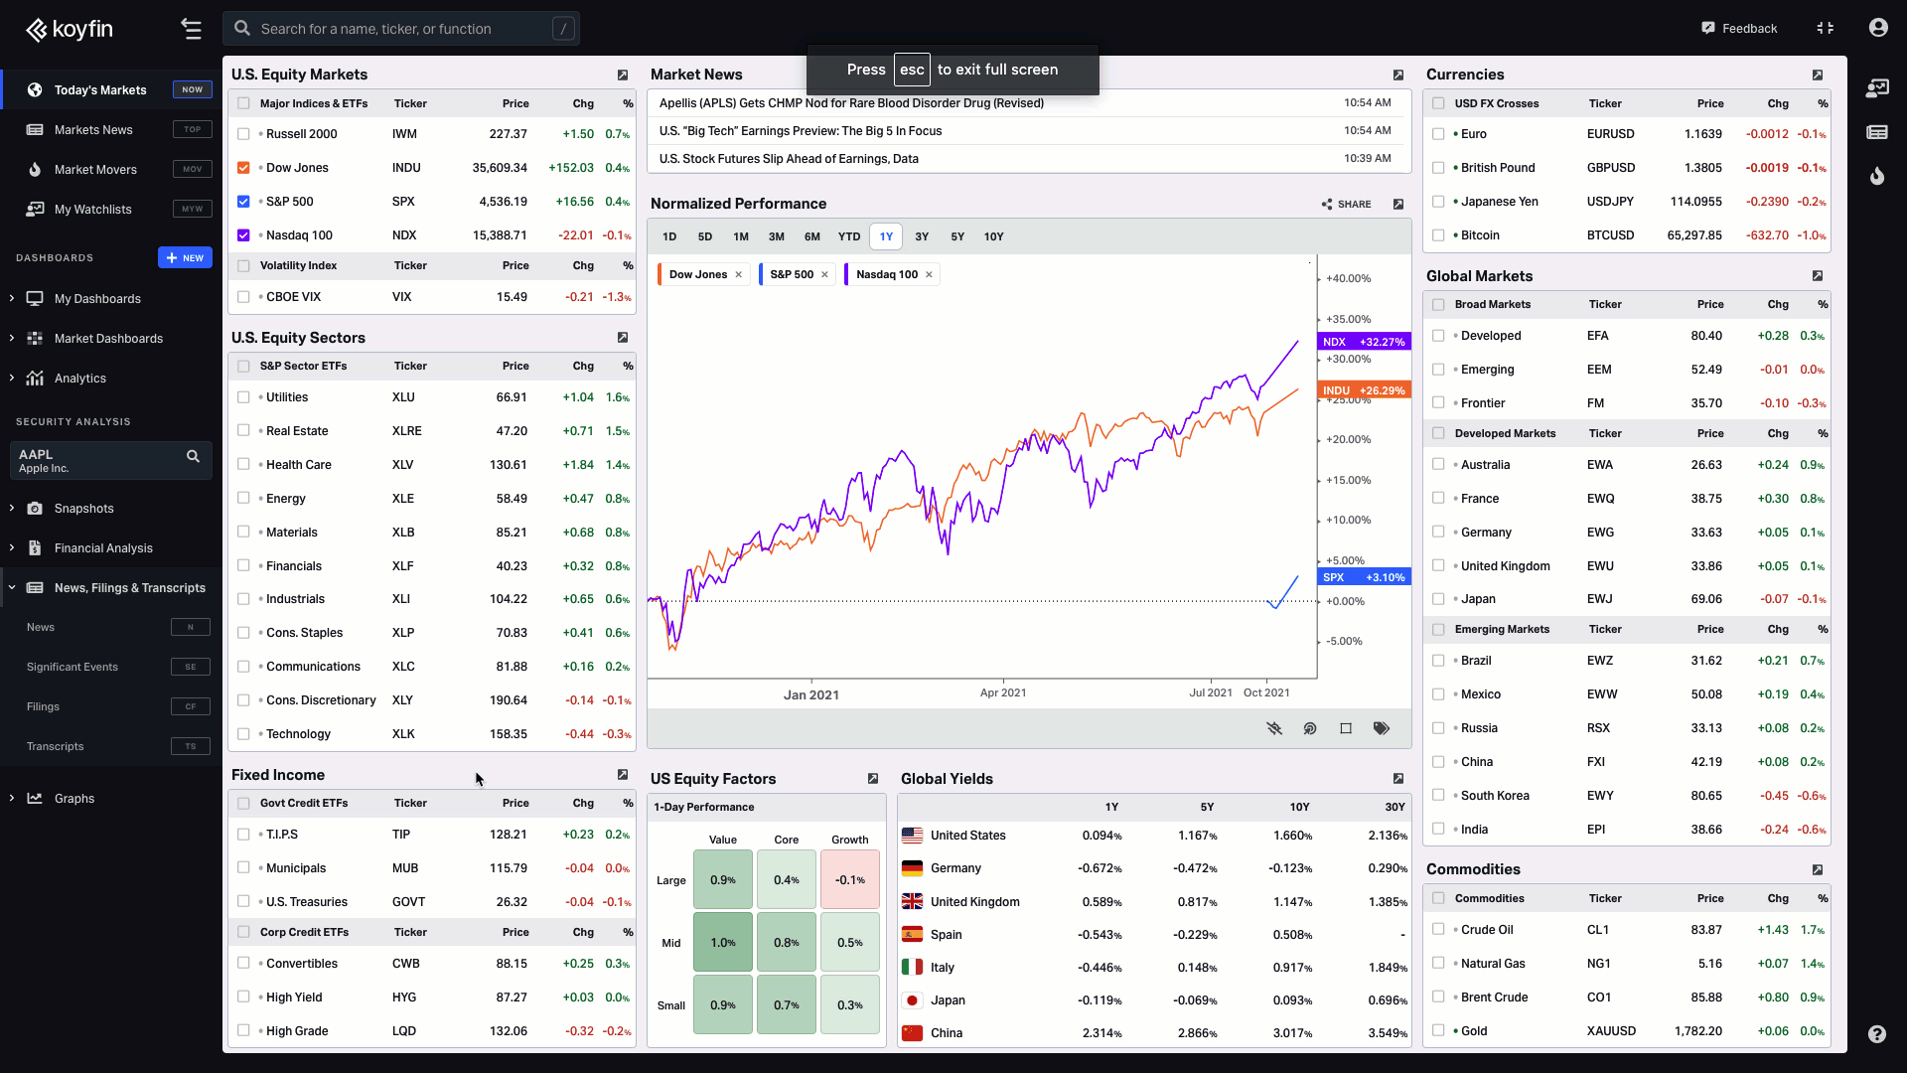Pop out U.S. Equity Markets widget

pyautogui.click(x=623, y=75)
